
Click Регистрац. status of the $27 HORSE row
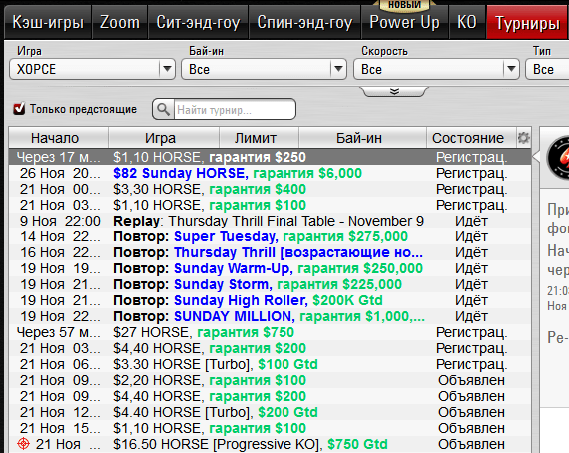[471, 332]
